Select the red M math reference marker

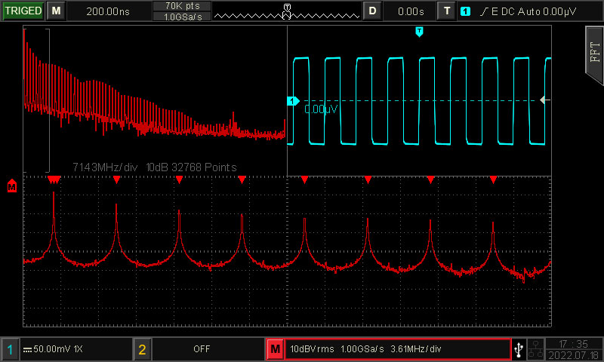pos(11,186)
